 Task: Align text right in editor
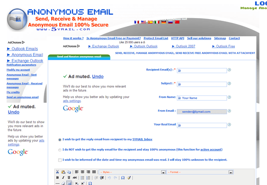pos(88,172)
